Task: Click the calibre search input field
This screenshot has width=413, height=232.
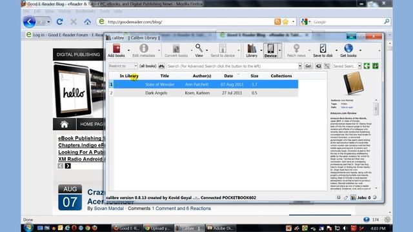Action: pyautogui.click(x=232, y=66)
